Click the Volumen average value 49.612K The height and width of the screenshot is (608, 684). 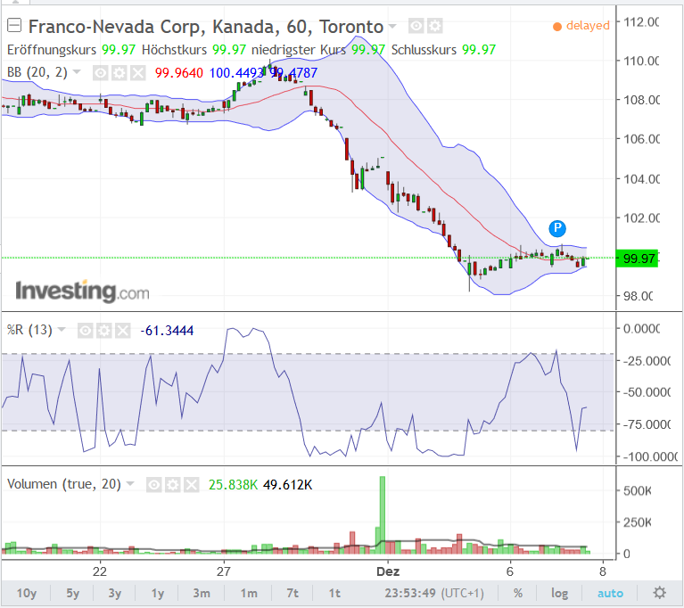[x=287, y=485]
